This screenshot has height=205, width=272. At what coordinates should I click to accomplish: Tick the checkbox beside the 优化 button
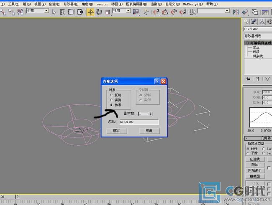pyautogui.click(x=269, y=184)
